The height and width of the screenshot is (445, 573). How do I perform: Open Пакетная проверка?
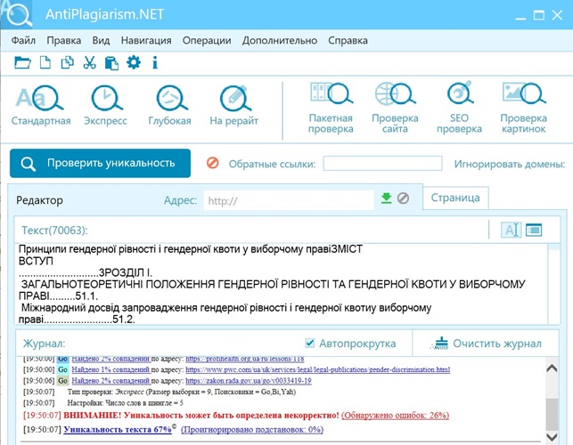(x=331, y=108)
